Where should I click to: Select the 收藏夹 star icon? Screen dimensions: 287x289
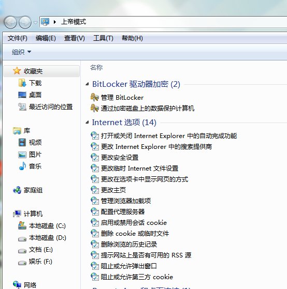click(17, 71)
